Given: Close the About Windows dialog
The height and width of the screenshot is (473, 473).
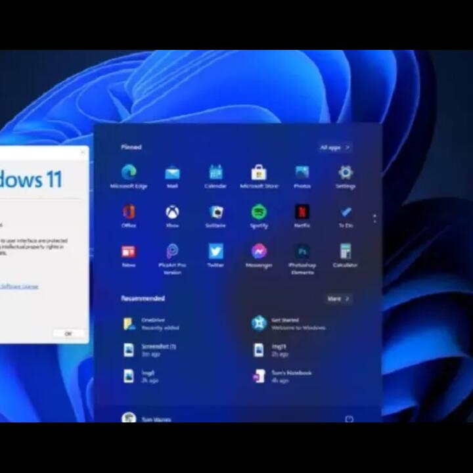Looking at the screenshot, I should point(83,152).
